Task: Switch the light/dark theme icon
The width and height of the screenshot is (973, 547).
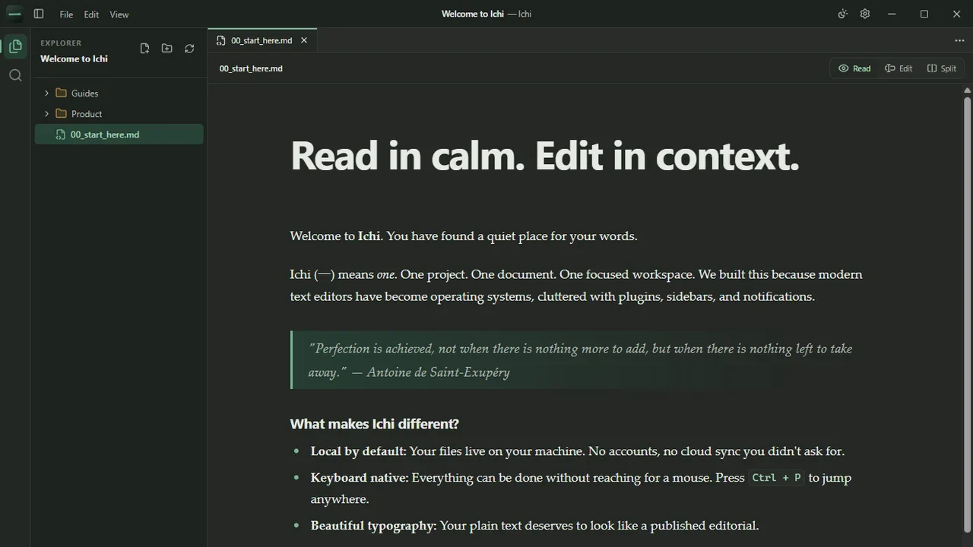Action: coord(842,14)
